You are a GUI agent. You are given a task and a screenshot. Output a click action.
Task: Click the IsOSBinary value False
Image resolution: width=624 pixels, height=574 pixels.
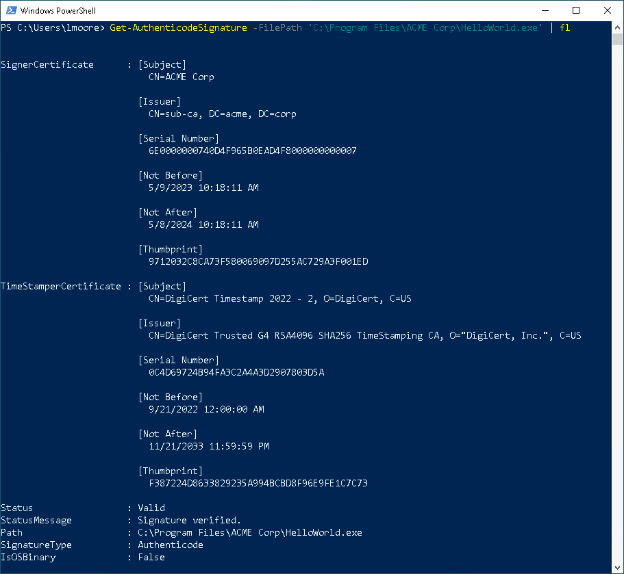tap(151, 557)
